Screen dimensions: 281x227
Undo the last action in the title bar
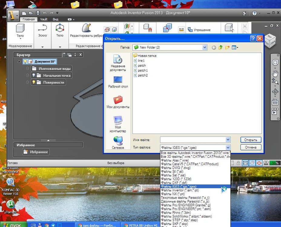[x=45, y=13]
